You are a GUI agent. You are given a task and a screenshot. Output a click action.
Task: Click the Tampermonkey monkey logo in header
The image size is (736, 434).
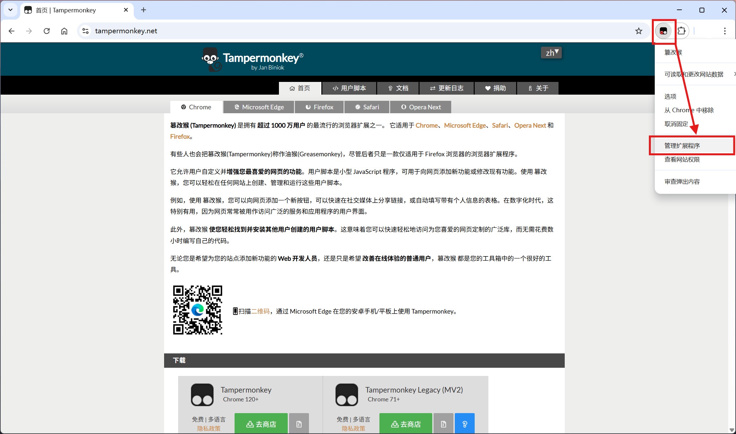pos(211,59)
